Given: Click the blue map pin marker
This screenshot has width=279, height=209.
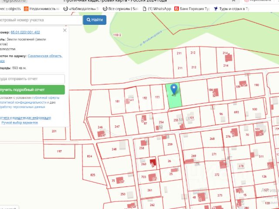Looking at the screenshot, I should click(174, 89).
